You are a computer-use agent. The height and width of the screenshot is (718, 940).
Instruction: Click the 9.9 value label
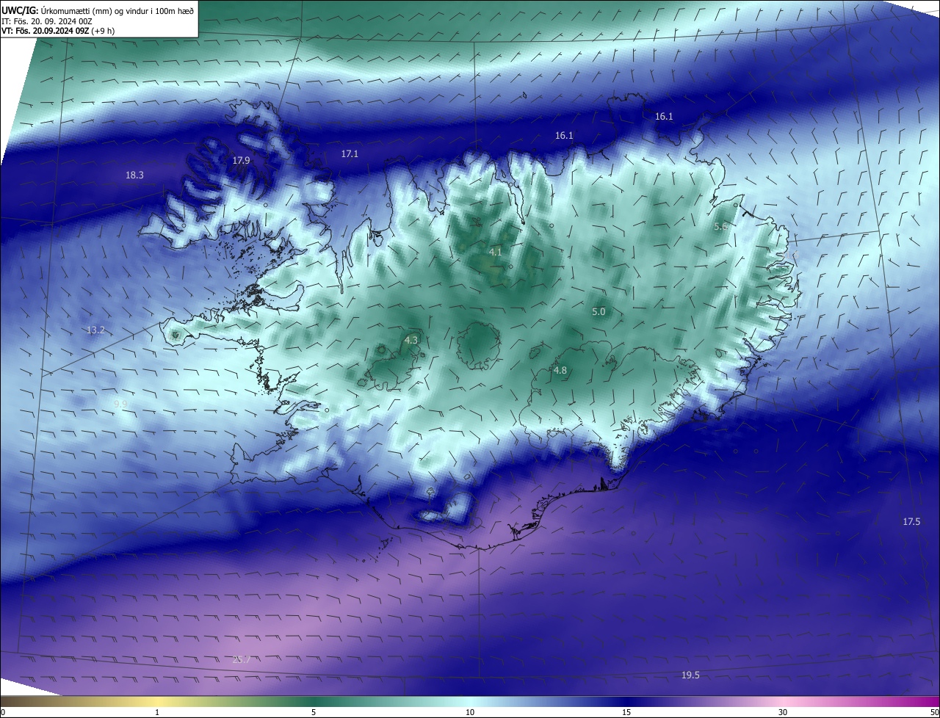pos(120,404)
